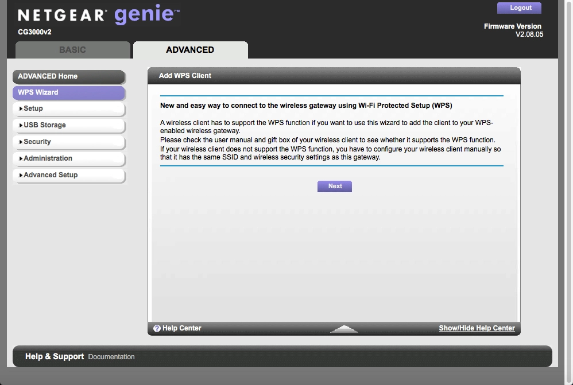The image size is (573, 385).
Task: Log out using the Logout button
Action: (x=519, y=8)
